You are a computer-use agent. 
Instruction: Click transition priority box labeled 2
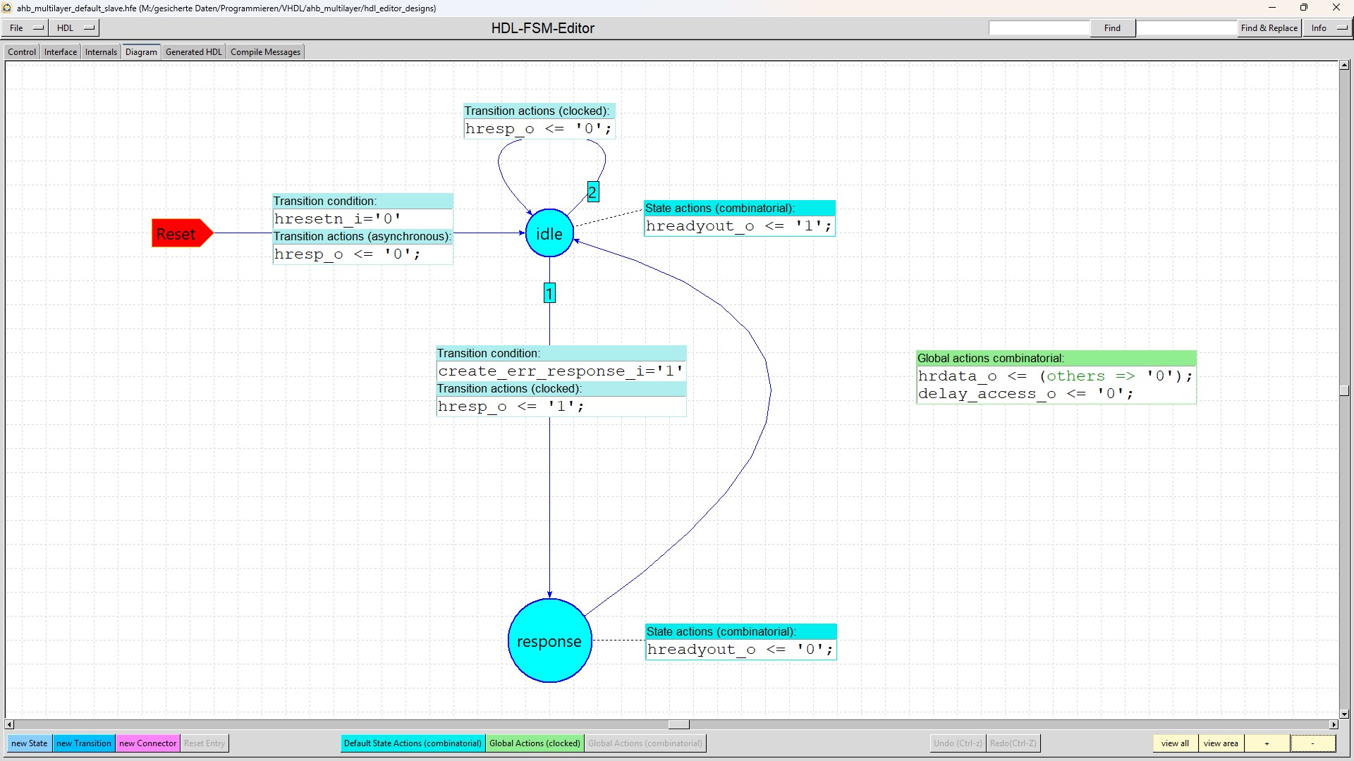tap(593, 192)
